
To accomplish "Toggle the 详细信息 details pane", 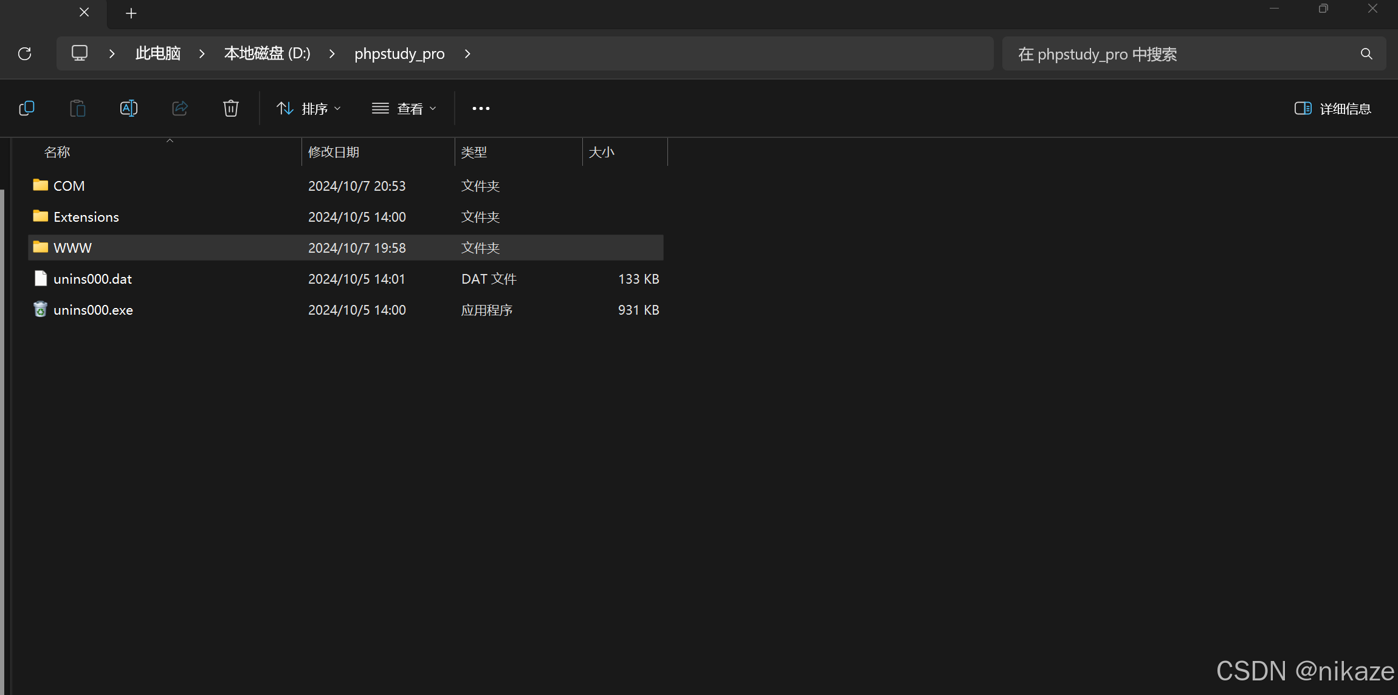I will click(1332, 108).
